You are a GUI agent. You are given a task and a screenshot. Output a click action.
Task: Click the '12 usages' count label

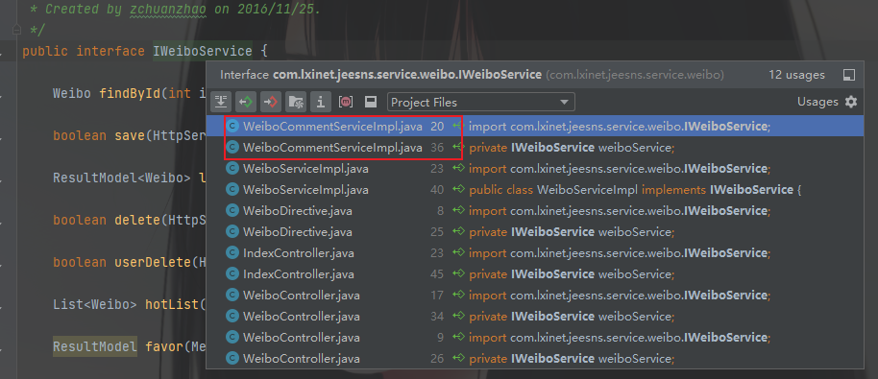[796, 75]
